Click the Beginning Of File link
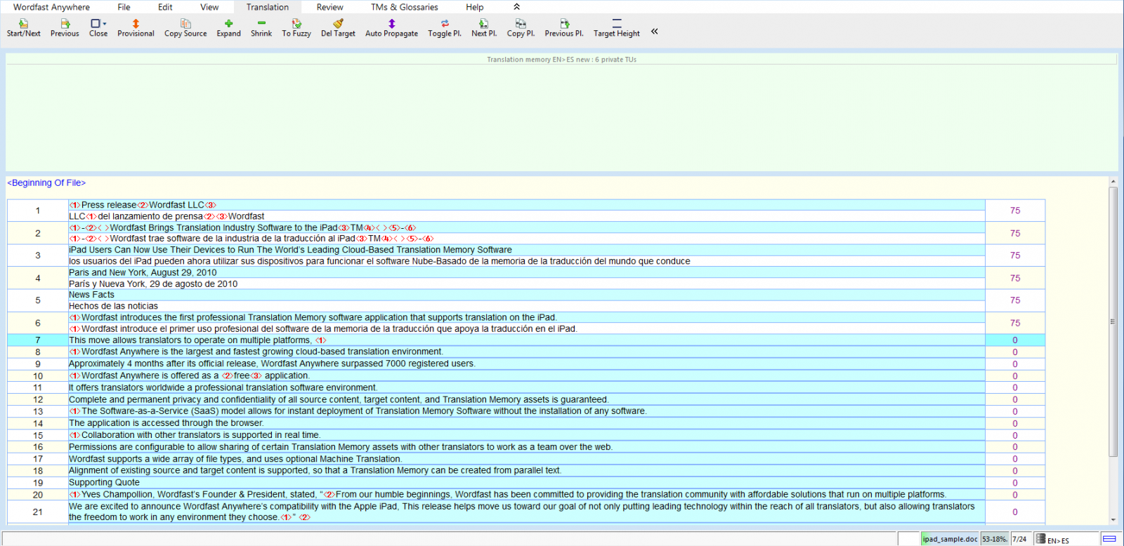Viewport: 1124px width, 546px height. [x=46, y=183]
